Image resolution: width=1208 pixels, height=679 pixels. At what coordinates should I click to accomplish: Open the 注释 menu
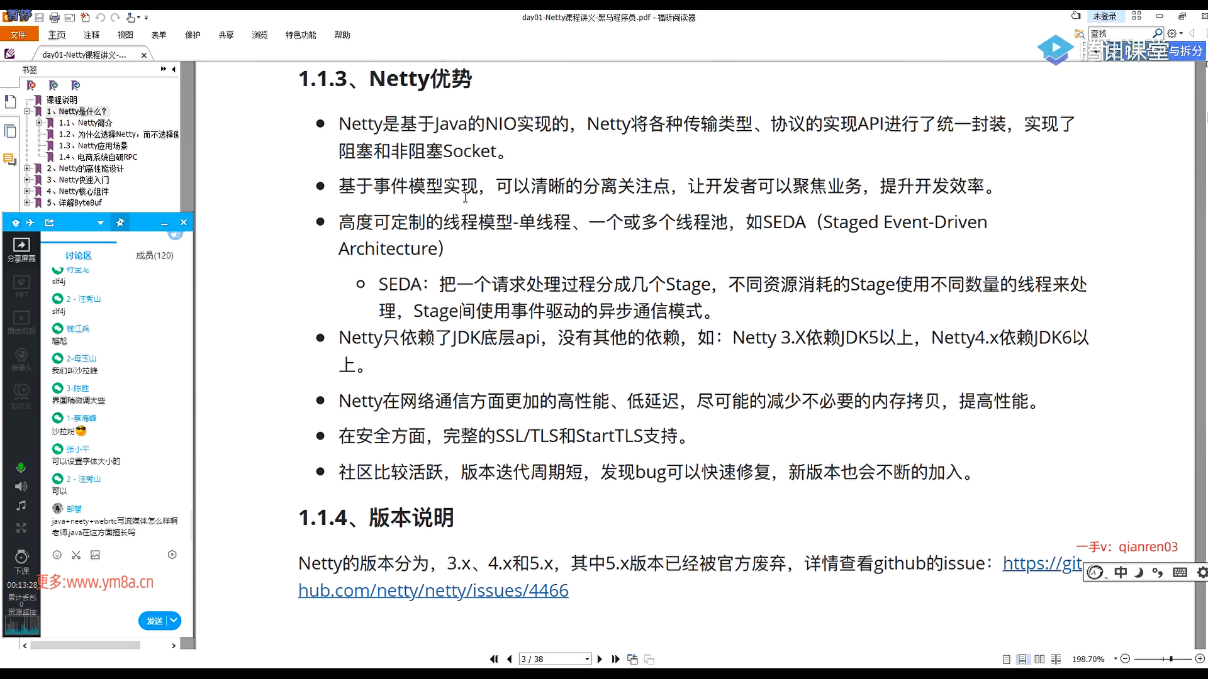click(92, 35)
